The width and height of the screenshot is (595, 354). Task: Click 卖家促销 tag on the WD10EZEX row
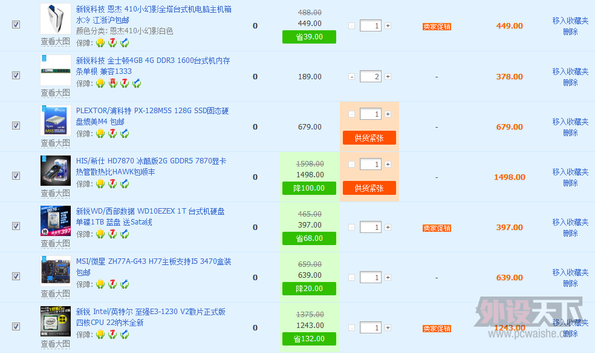tap(437, 228)
